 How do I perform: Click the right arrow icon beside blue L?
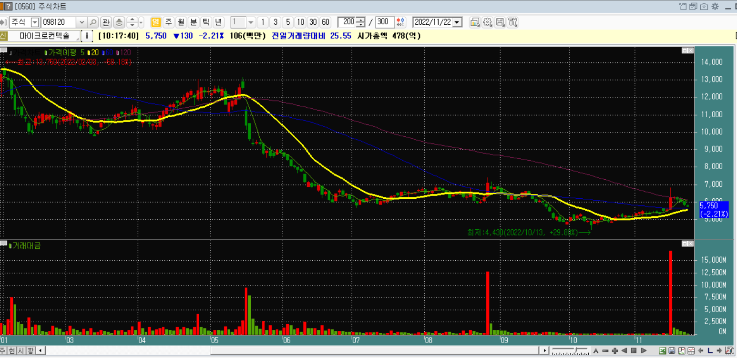point(719,351)
